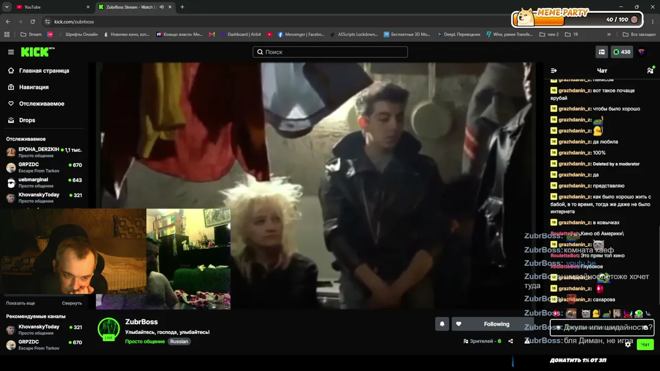Collapse followed list with Свернуть
Screen dimensions: 660x371
[72, 303]
